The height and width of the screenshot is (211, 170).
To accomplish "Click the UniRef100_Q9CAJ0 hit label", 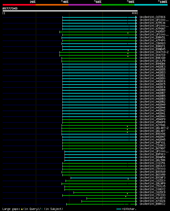I will point(152,166).
